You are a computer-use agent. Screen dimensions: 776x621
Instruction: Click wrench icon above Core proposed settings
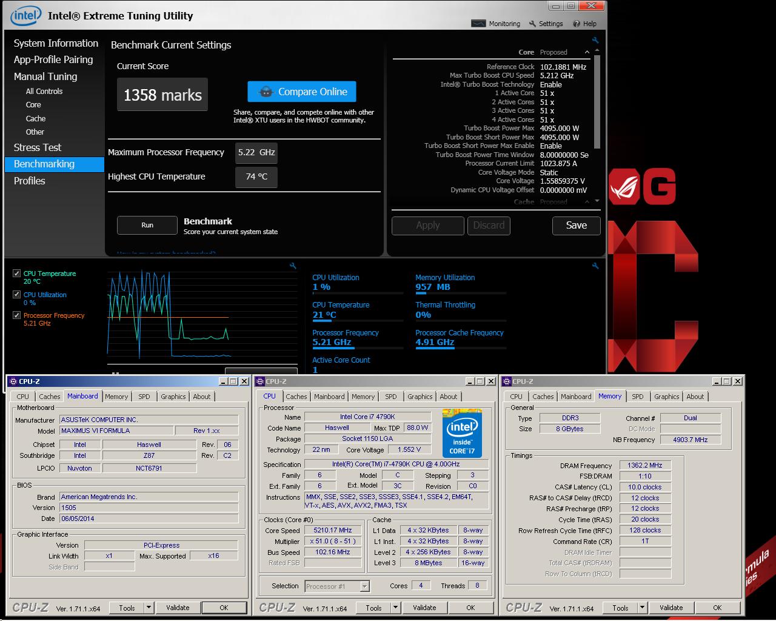point(595,41)
